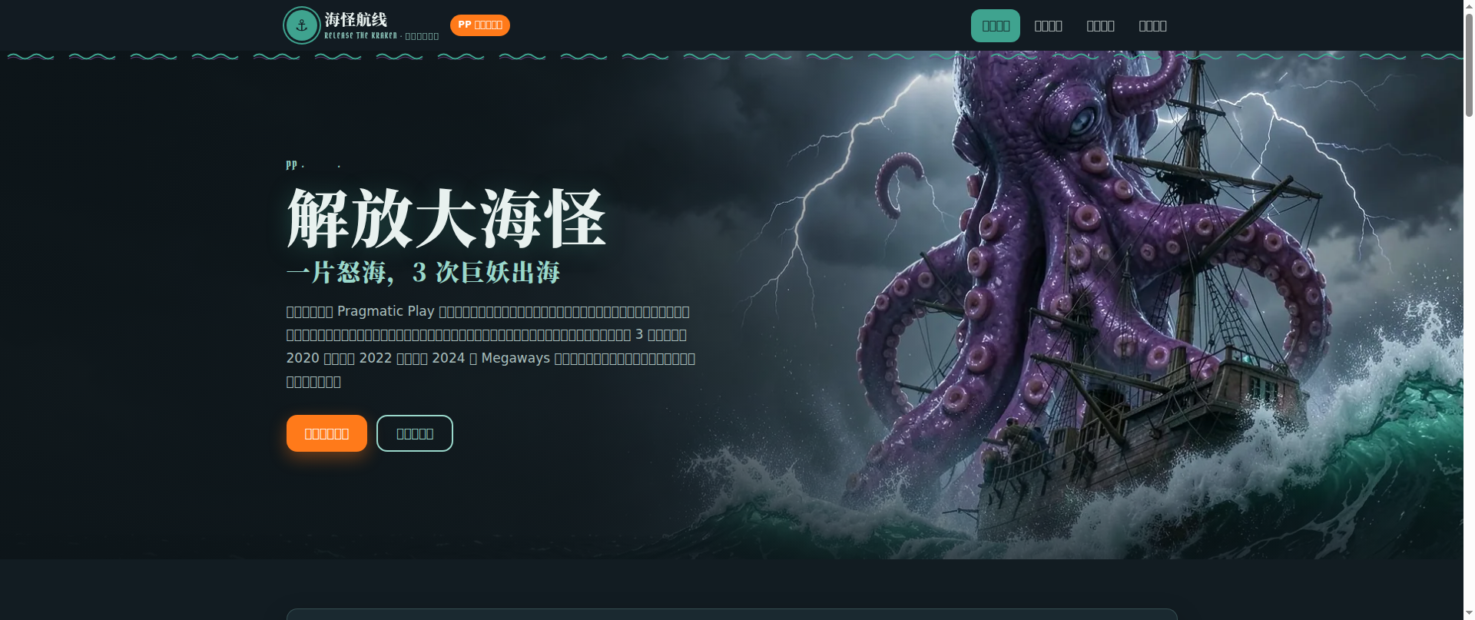The image size is (1475, 620).
Task: Click the scrollbar up arrow
Action: point(1469,6)
